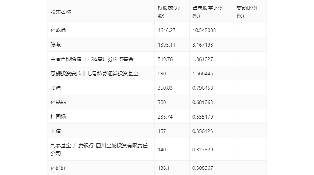Select 九泰基金-广发银行-四川金舵投资 shareholder name

[x=99, y=150]
